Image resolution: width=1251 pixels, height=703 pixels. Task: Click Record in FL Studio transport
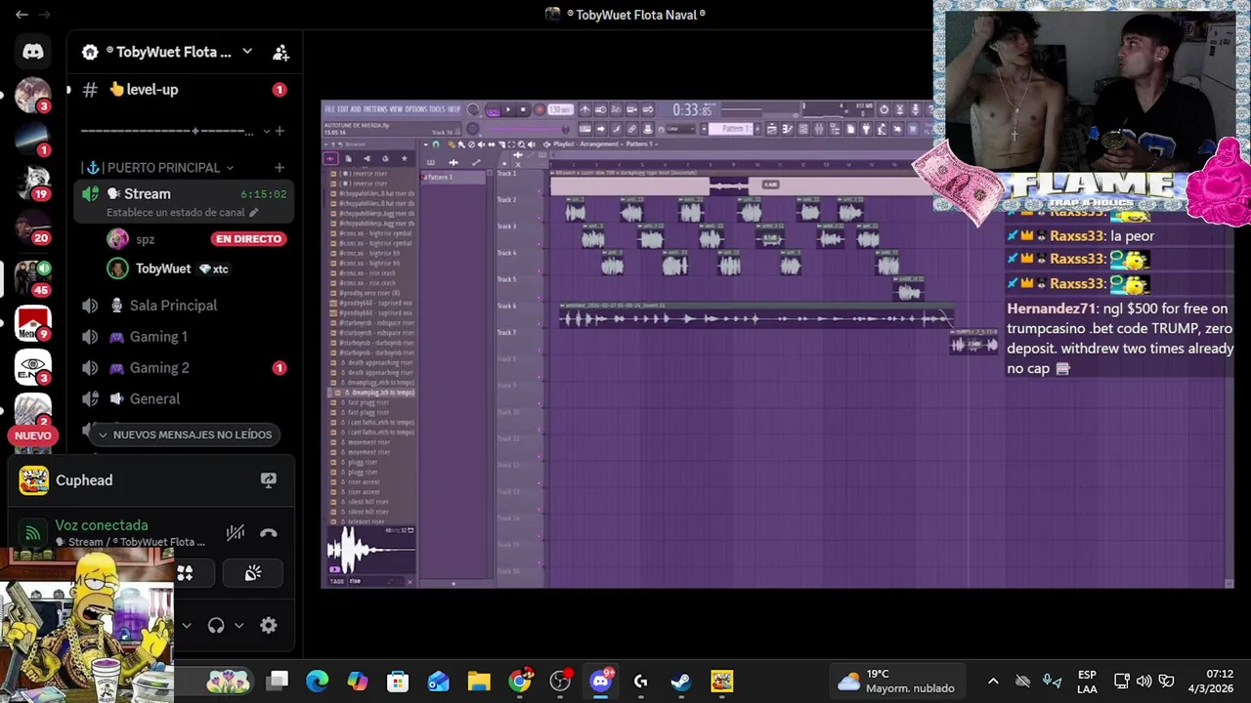tap(539, 109)
